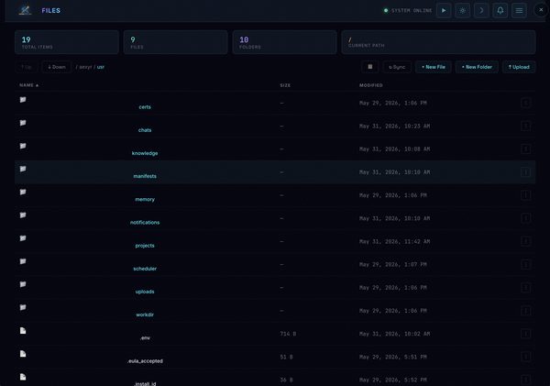
Task: Open the more-actions menu on the knowledge row
Action: click(525, 149)
